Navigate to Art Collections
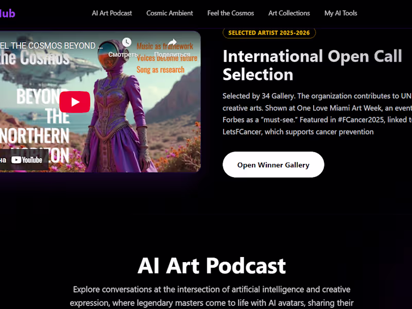 tap(289, 13)
